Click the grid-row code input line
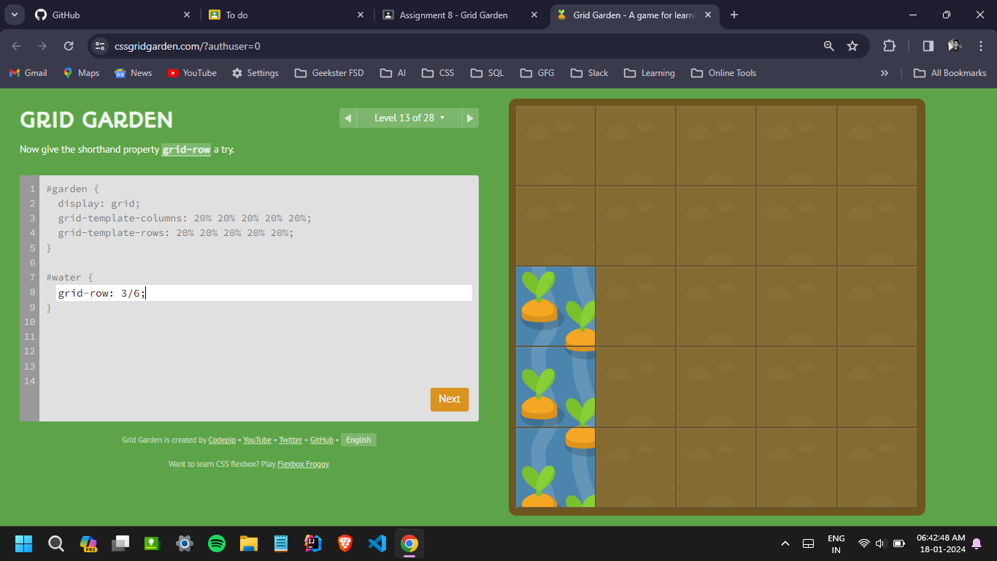Viewport: 997px width, 561px height. pos(264,293)
